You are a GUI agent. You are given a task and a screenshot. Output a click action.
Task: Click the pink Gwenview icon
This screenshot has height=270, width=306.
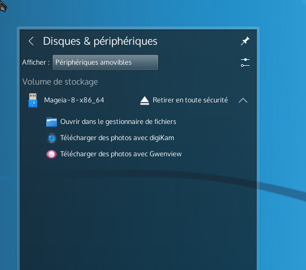tap(52, 154)
